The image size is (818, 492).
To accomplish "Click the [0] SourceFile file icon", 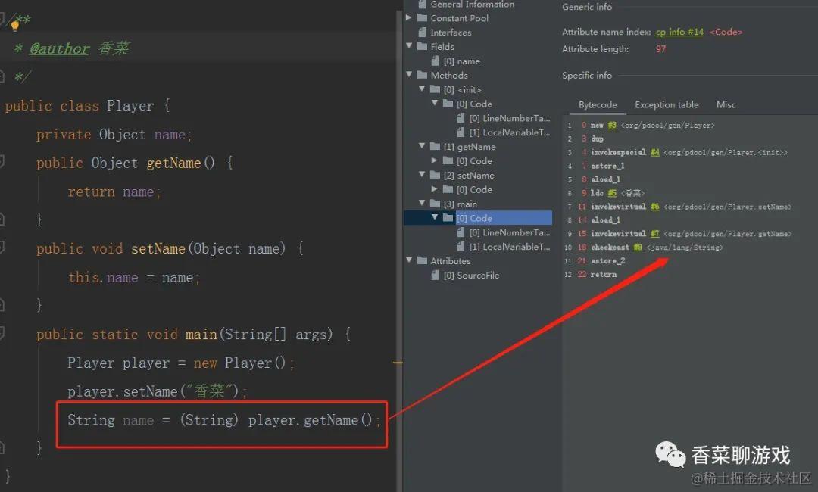I will (x=435, y=275).
